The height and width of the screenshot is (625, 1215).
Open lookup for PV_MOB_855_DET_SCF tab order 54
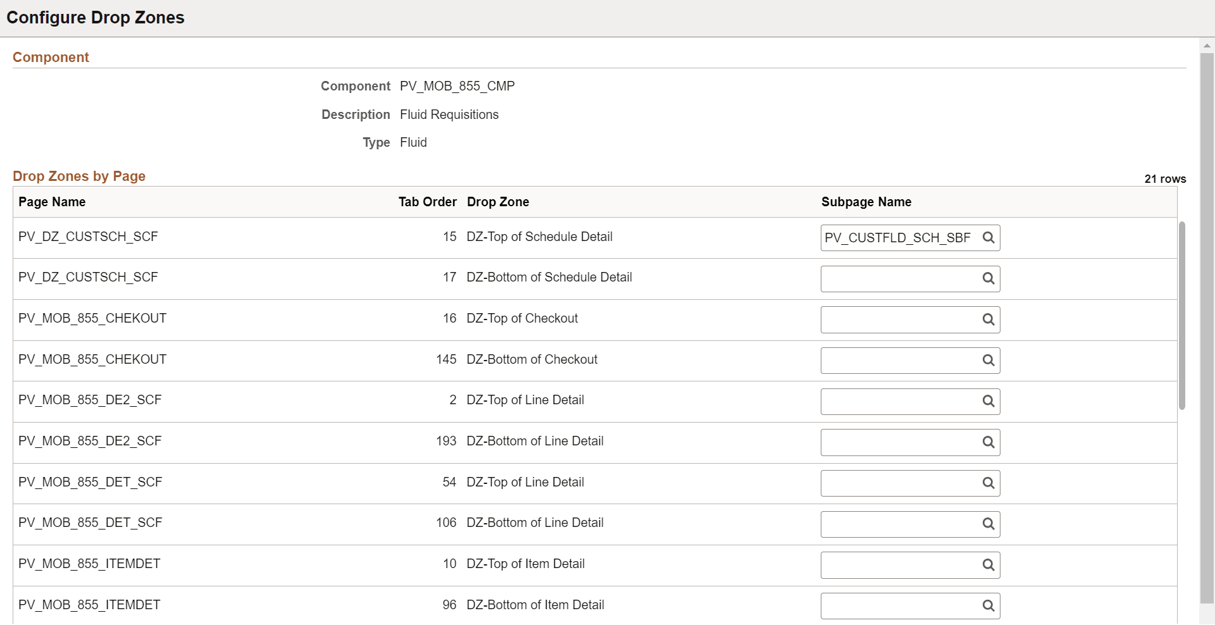pos(989,483)
